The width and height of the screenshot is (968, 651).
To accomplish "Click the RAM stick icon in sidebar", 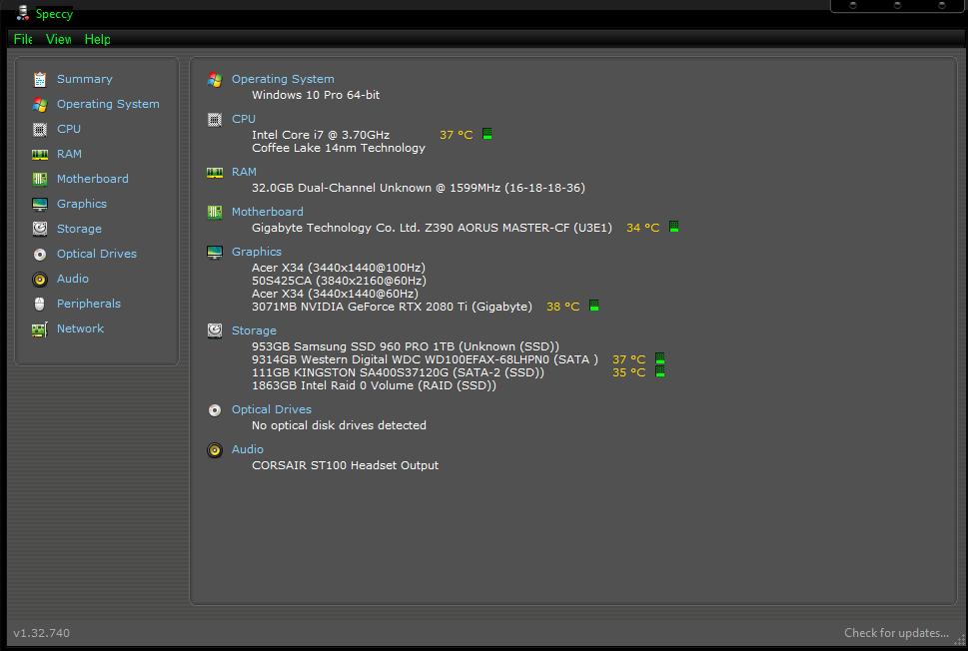I will click(40, 155).
